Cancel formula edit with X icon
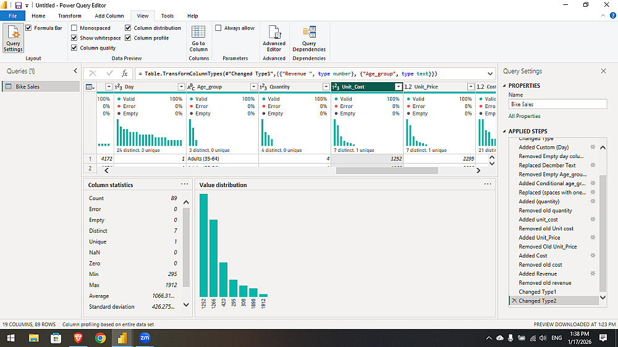The image size is (618, 347). pyautogui.click(x=93, y=73)
